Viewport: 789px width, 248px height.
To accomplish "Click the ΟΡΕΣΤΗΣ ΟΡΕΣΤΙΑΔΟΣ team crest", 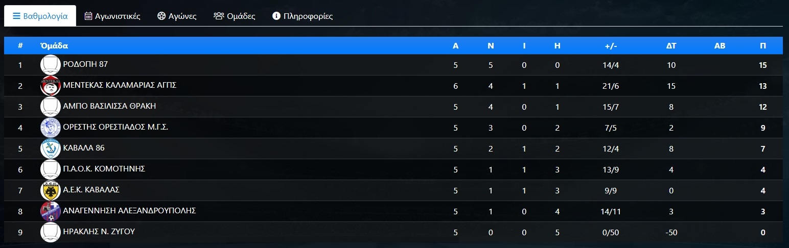I will point(50,128).
